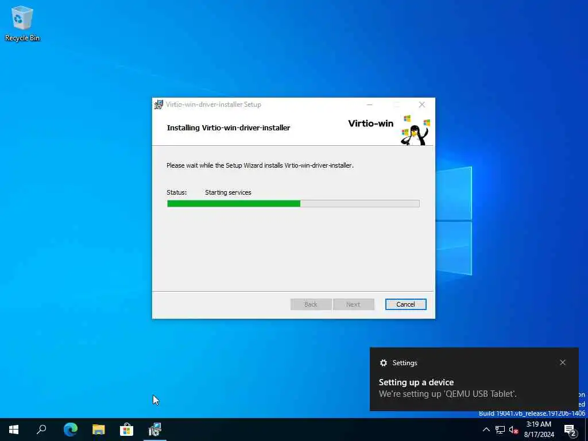The image size is (588, 441).
Task: Open the clock showing 3:19 AM
Action: (x=539, y=430)
